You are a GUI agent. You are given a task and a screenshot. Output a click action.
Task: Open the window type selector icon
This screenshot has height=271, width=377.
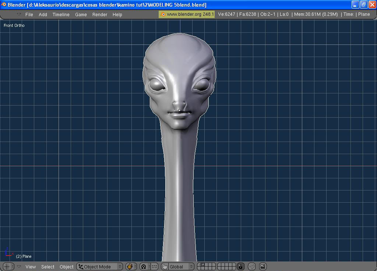tap(8, 267)
